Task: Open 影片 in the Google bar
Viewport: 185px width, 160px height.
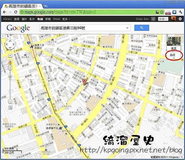Action: click(32, 19)
